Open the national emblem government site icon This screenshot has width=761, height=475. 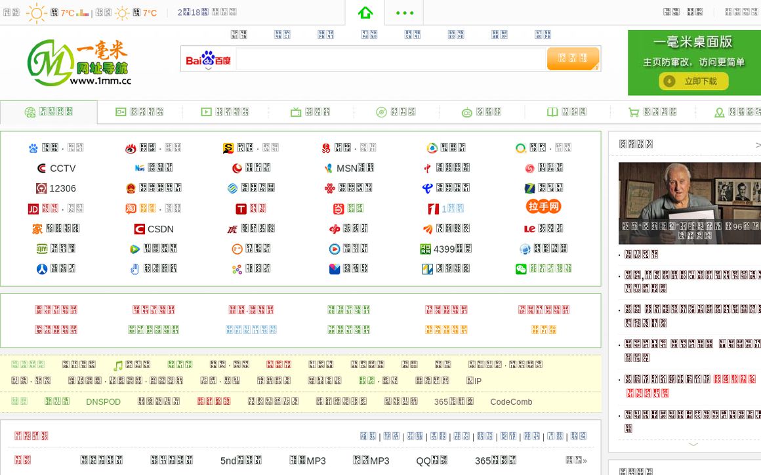pyautogui.click(x=131, y=188)
